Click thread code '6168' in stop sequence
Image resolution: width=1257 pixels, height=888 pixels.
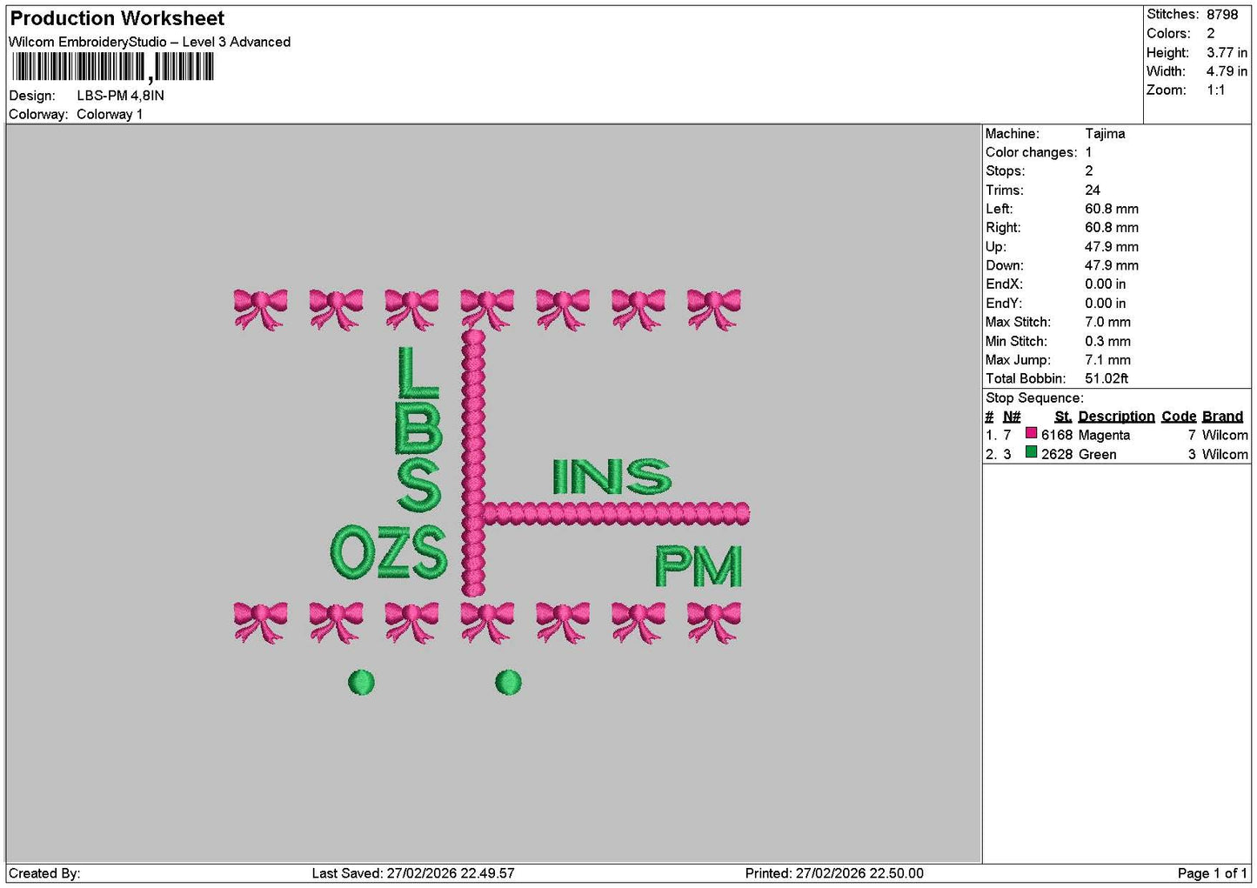click(x=1057, y=436)
